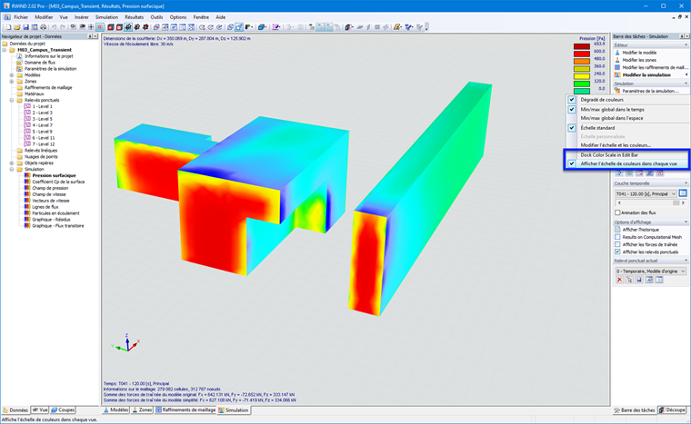Click Modifier la simulation link
This screenshot has height=424, width=691.
coord(646,74)
